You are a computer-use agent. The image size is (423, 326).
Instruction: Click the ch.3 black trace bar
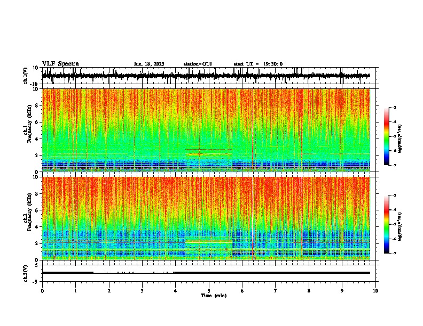(206, 273)
